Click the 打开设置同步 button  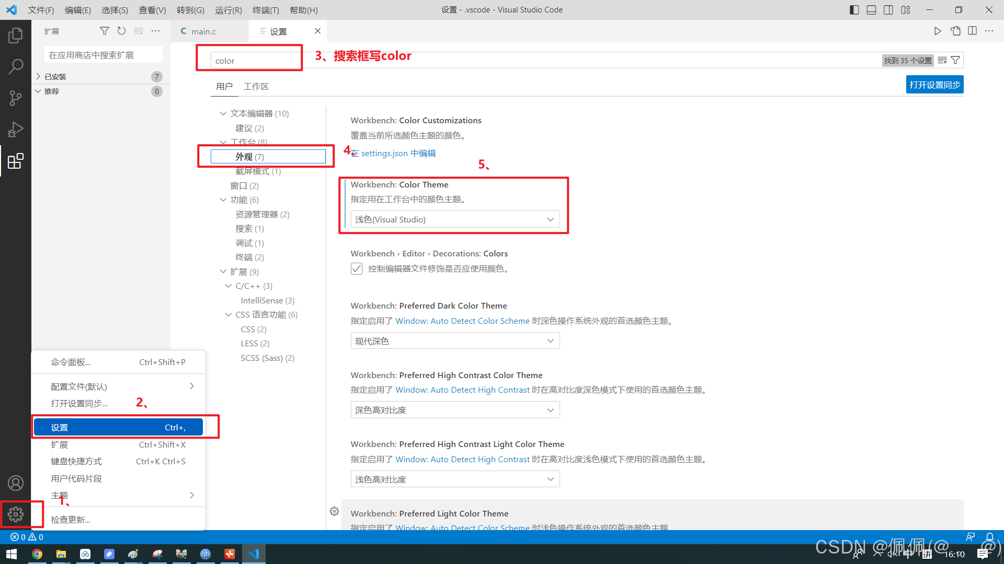(934, 85)
